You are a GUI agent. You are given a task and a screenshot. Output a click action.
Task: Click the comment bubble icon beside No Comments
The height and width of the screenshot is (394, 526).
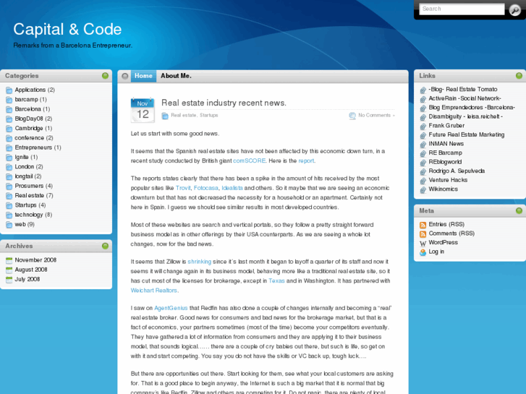(x=352, y=116)
